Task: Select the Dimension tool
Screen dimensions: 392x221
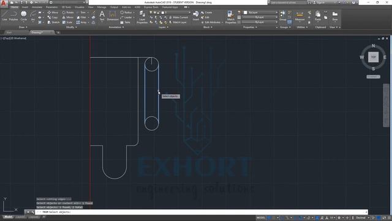Action: click(113, 15)
